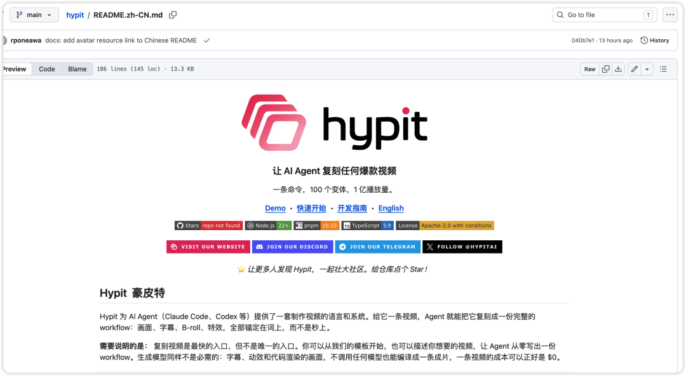This screenshot has width=686, height=376.
Task: Switch to the Code tab
Action: click(x=47, y=69)
